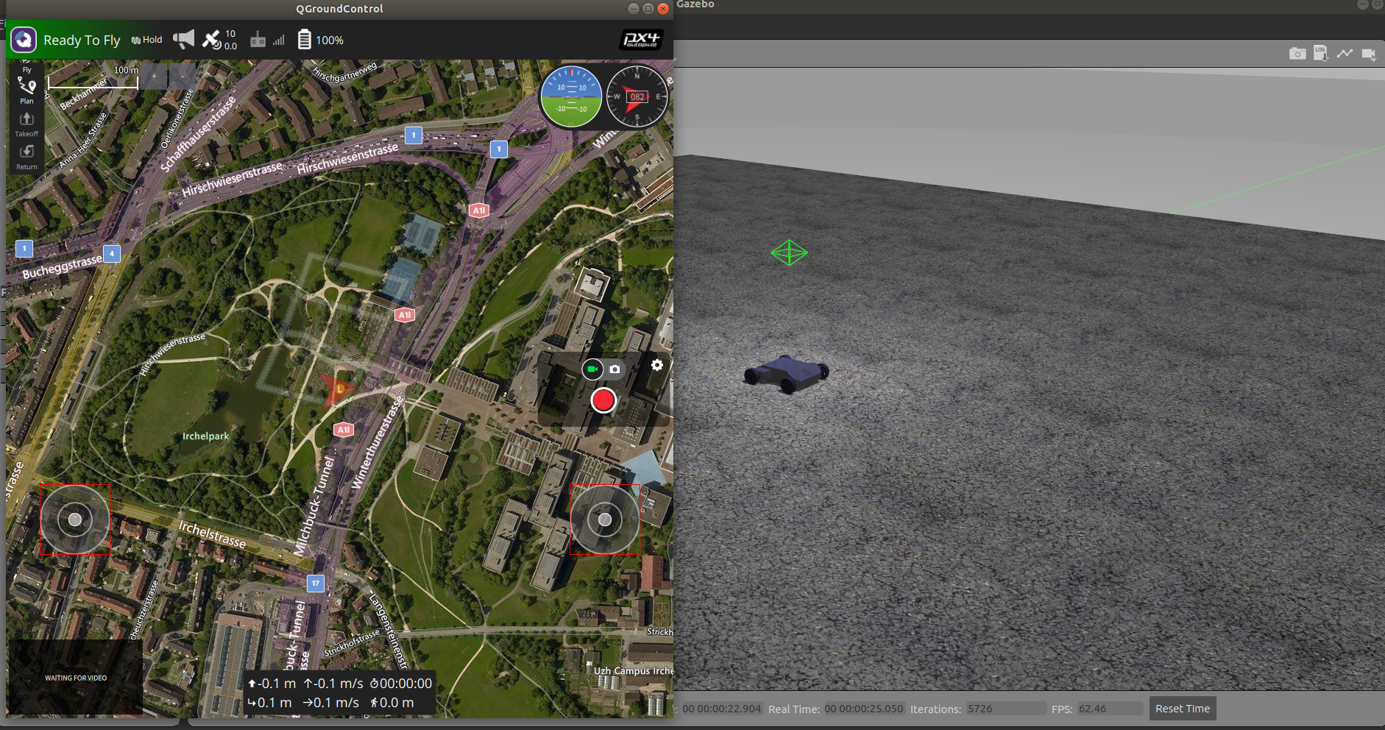Click the Ready To Fly status label
Screen dimensions: 1385x730
(82, 40)
